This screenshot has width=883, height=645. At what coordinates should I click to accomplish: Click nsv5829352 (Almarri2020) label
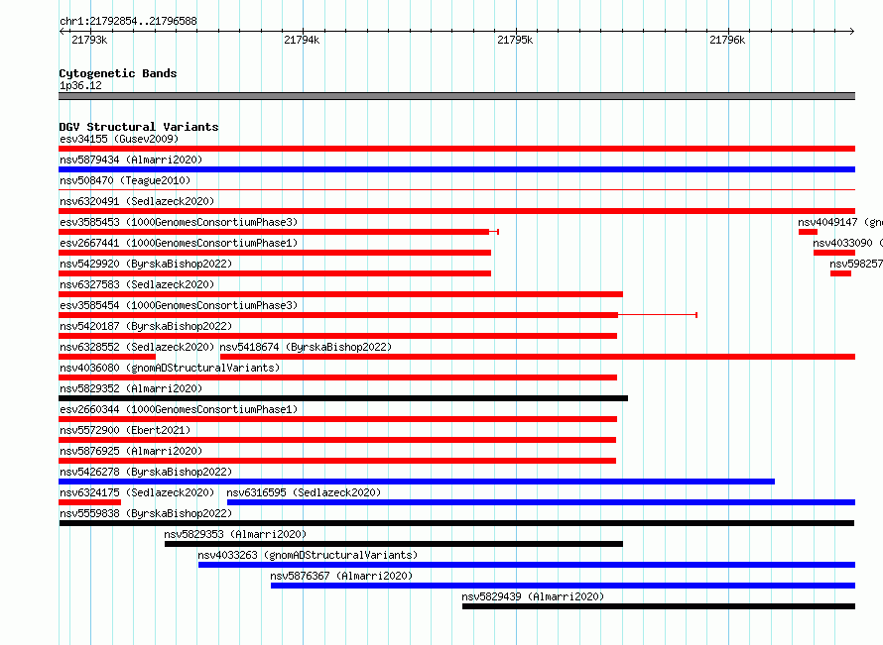[131, 388]
